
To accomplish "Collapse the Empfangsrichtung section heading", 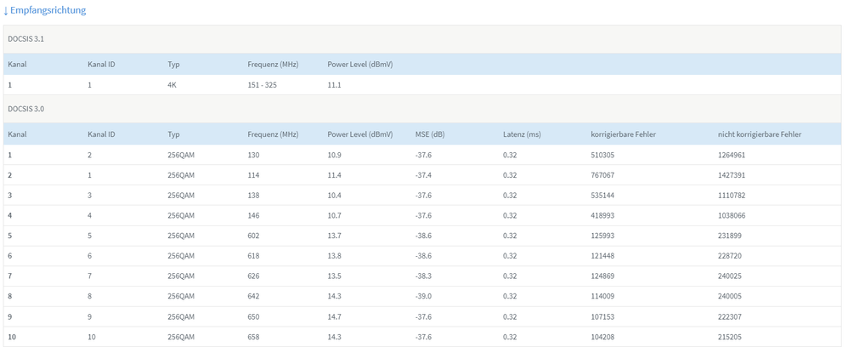I will [44, 10].
